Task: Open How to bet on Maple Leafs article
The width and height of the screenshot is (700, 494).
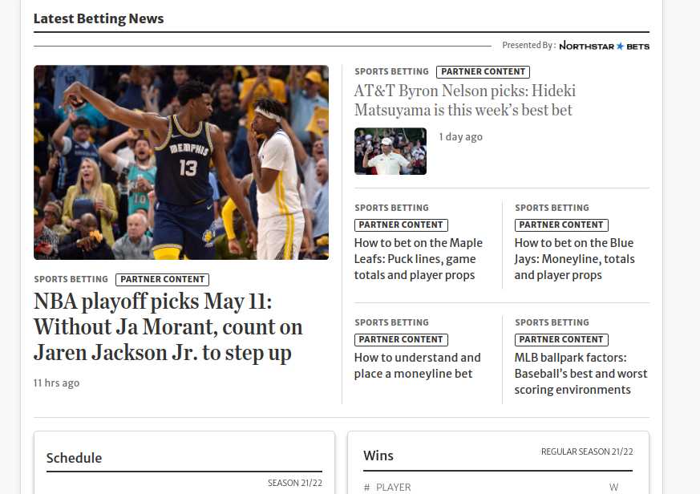Action: (x=419, y=259)
